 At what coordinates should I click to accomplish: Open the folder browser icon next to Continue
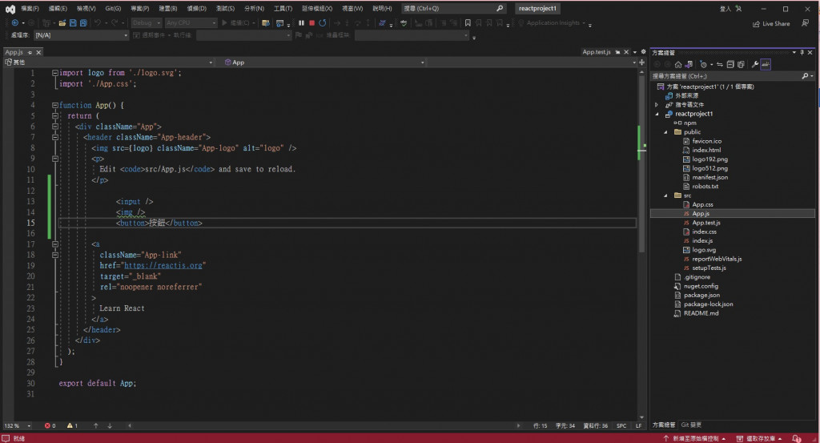click(x=266, y=23)
